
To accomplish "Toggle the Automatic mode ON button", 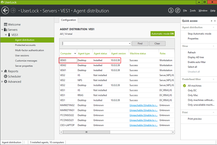I will pos(162,34).
